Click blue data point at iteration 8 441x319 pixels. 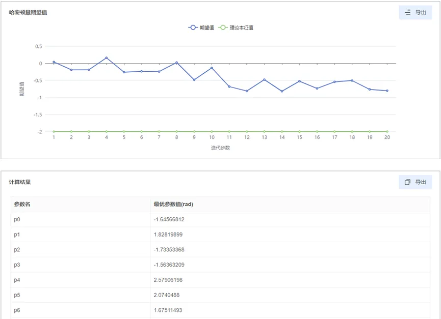click(x=176, y=63)
